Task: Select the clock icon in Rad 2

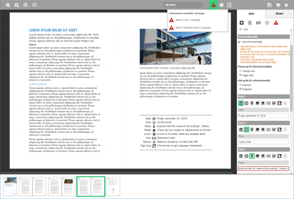Action: [246, 129]
